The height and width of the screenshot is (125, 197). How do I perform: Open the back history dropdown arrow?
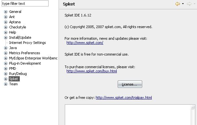tap(183, 4)
